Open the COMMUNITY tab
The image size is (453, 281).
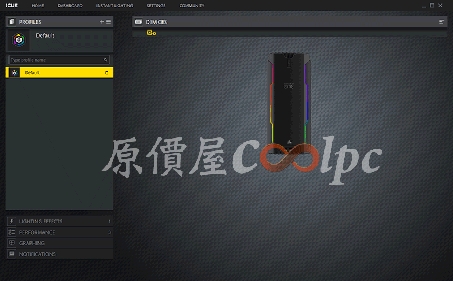(x=191, y=6)
